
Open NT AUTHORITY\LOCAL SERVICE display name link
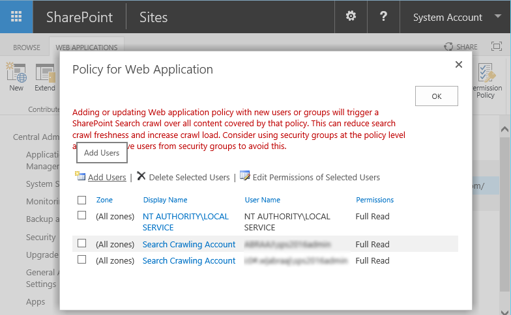click(186, 222)
